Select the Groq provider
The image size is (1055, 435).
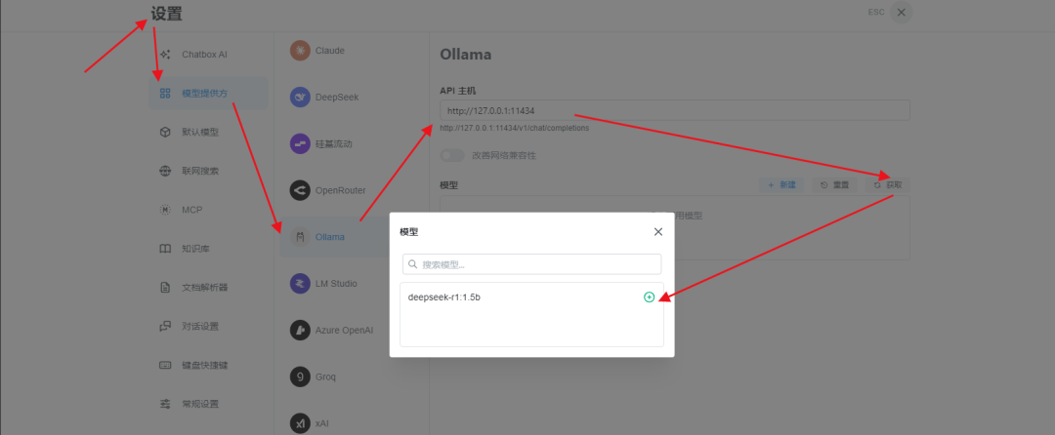pyautogui.click(x=352, y=376)
